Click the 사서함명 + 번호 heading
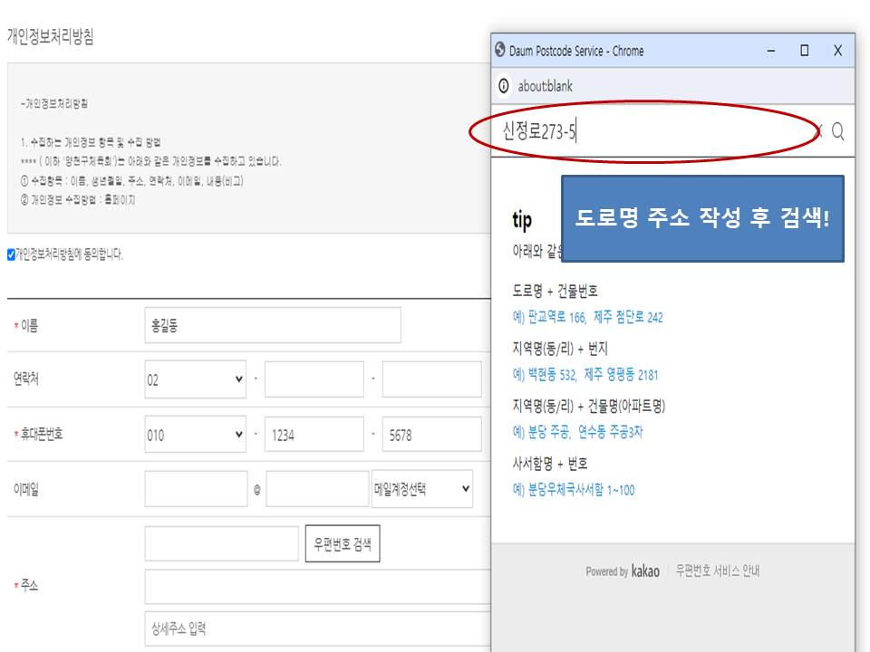 pos(550,464)
